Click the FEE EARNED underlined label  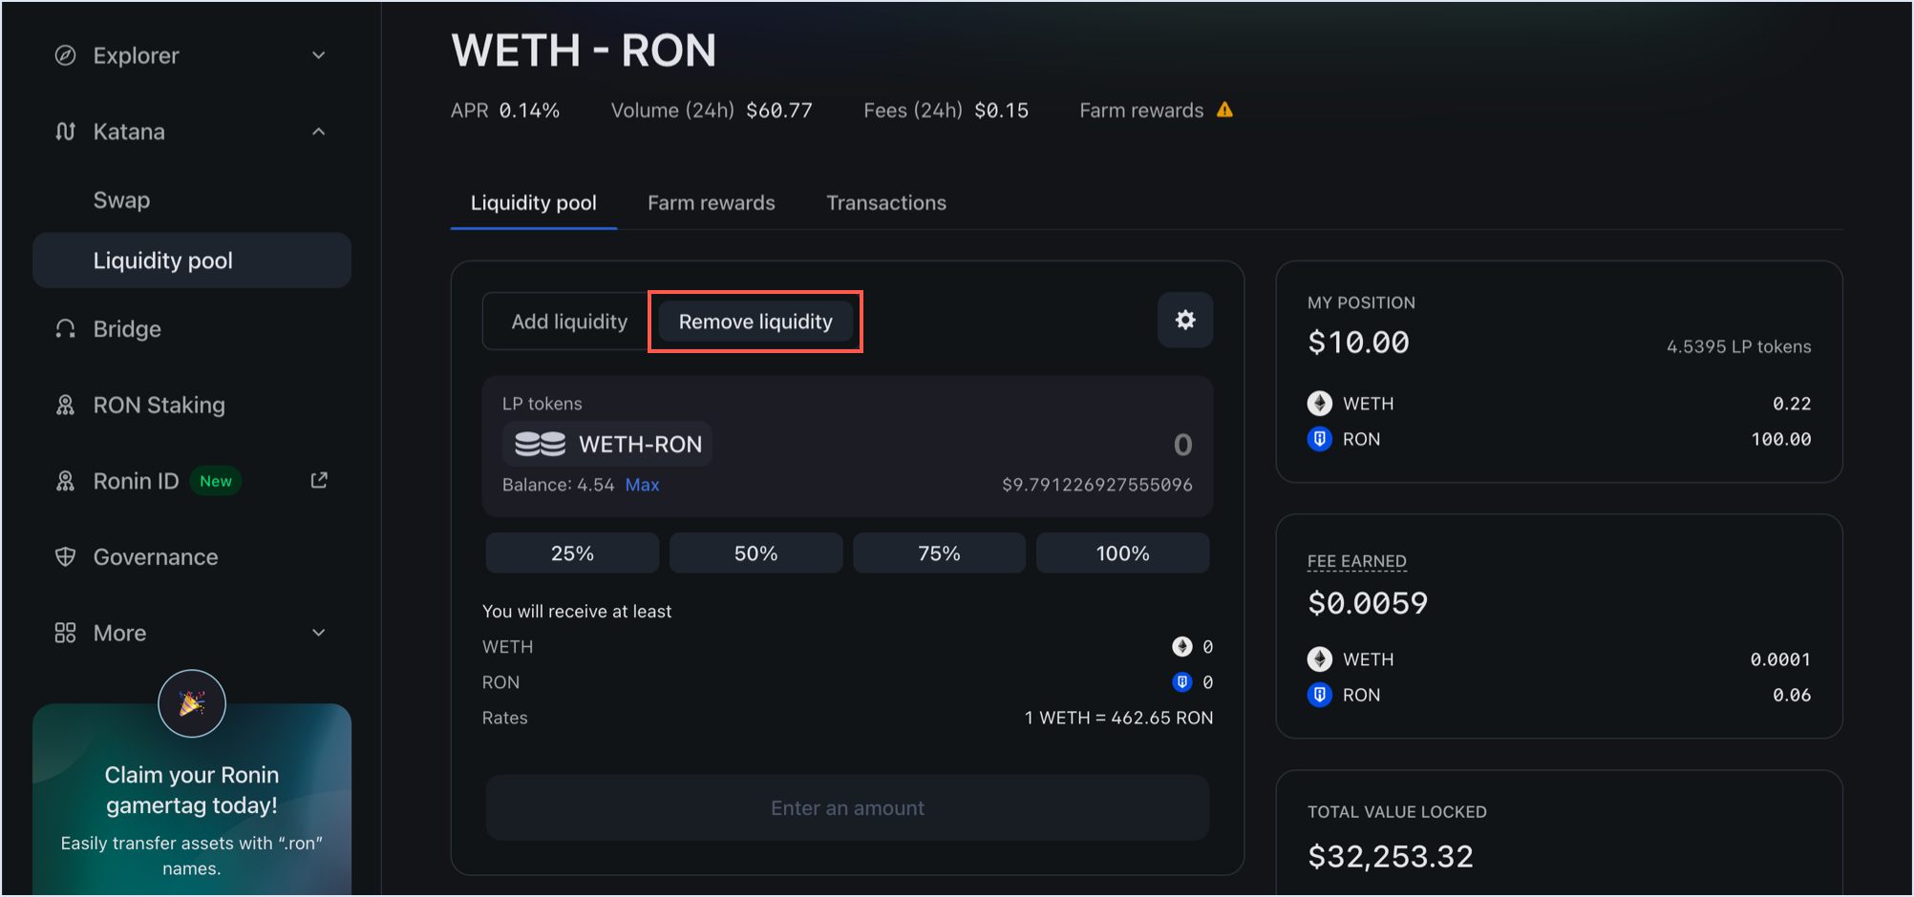pos(1356,561)
